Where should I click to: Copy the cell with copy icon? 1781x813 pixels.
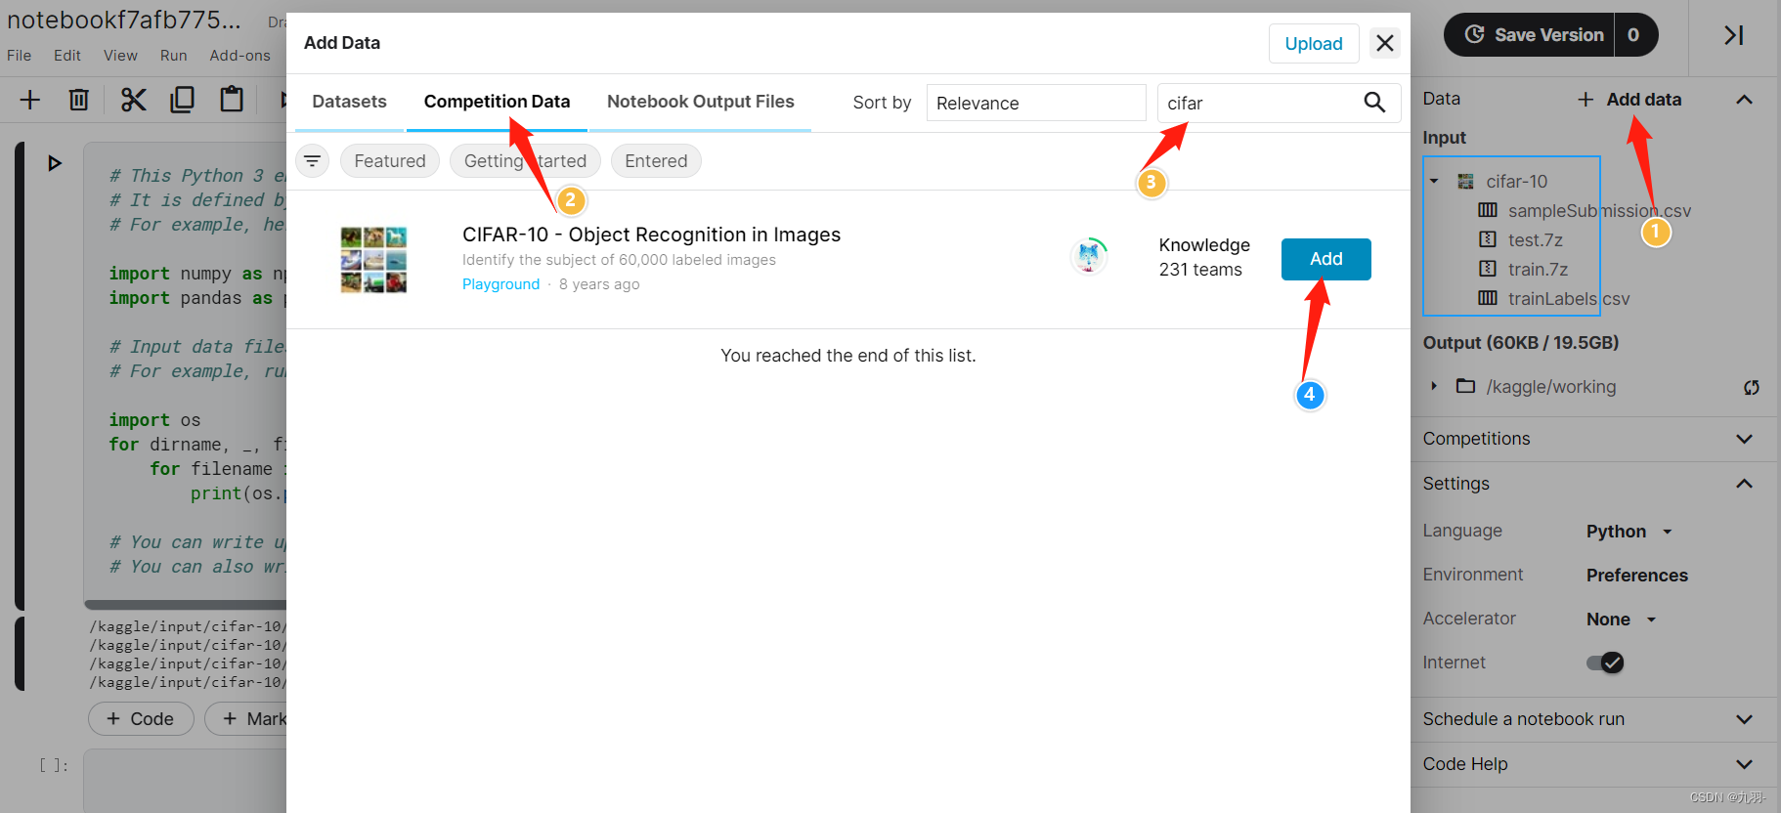click(x=182, y=100)
